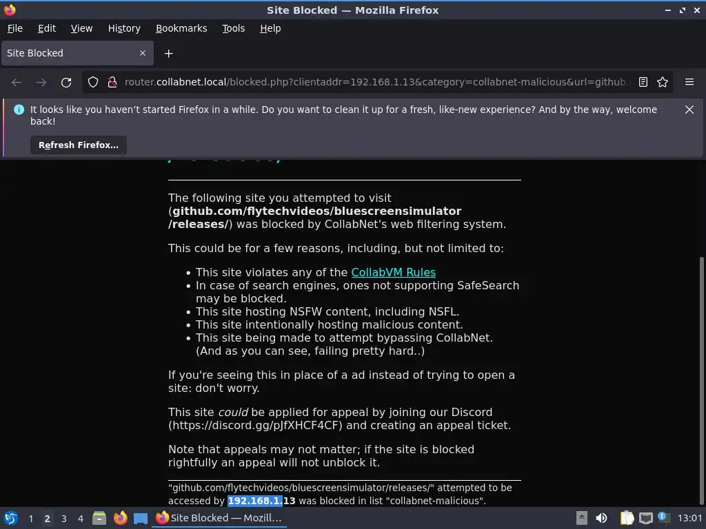Go back one page
This screenshot has height=529, width=706.
17,83
